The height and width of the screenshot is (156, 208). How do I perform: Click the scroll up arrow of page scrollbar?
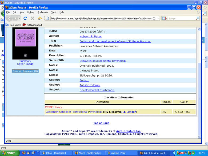point(199,29)
